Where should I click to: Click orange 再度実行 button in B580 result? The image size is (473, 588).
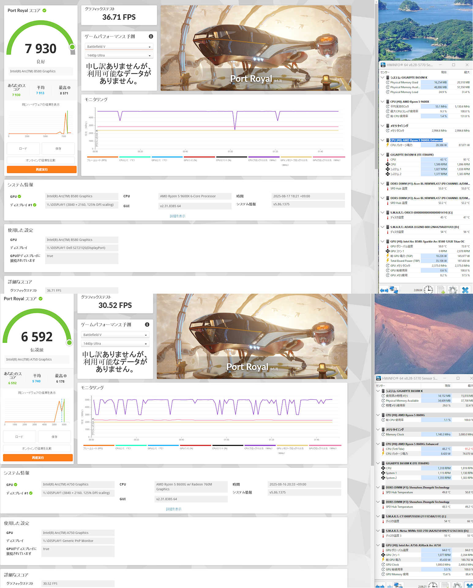[42, 169]
